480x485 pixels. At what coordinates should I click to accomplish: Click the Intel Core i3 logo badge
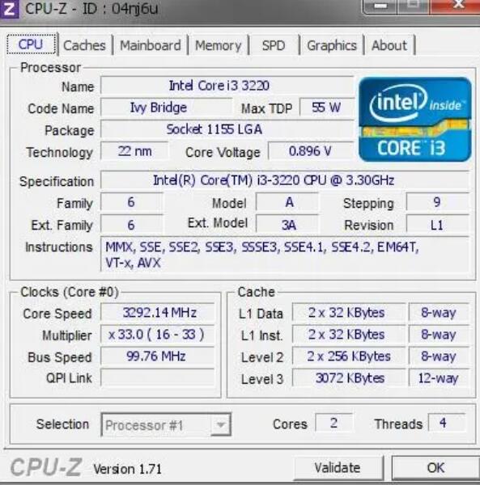click(x=415, y=119)
